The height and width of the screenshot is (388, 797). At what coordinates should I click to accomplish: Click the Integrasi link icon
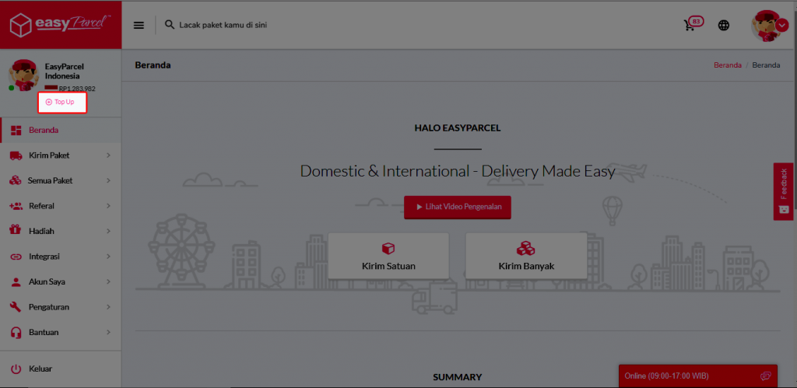click(16, 257)
